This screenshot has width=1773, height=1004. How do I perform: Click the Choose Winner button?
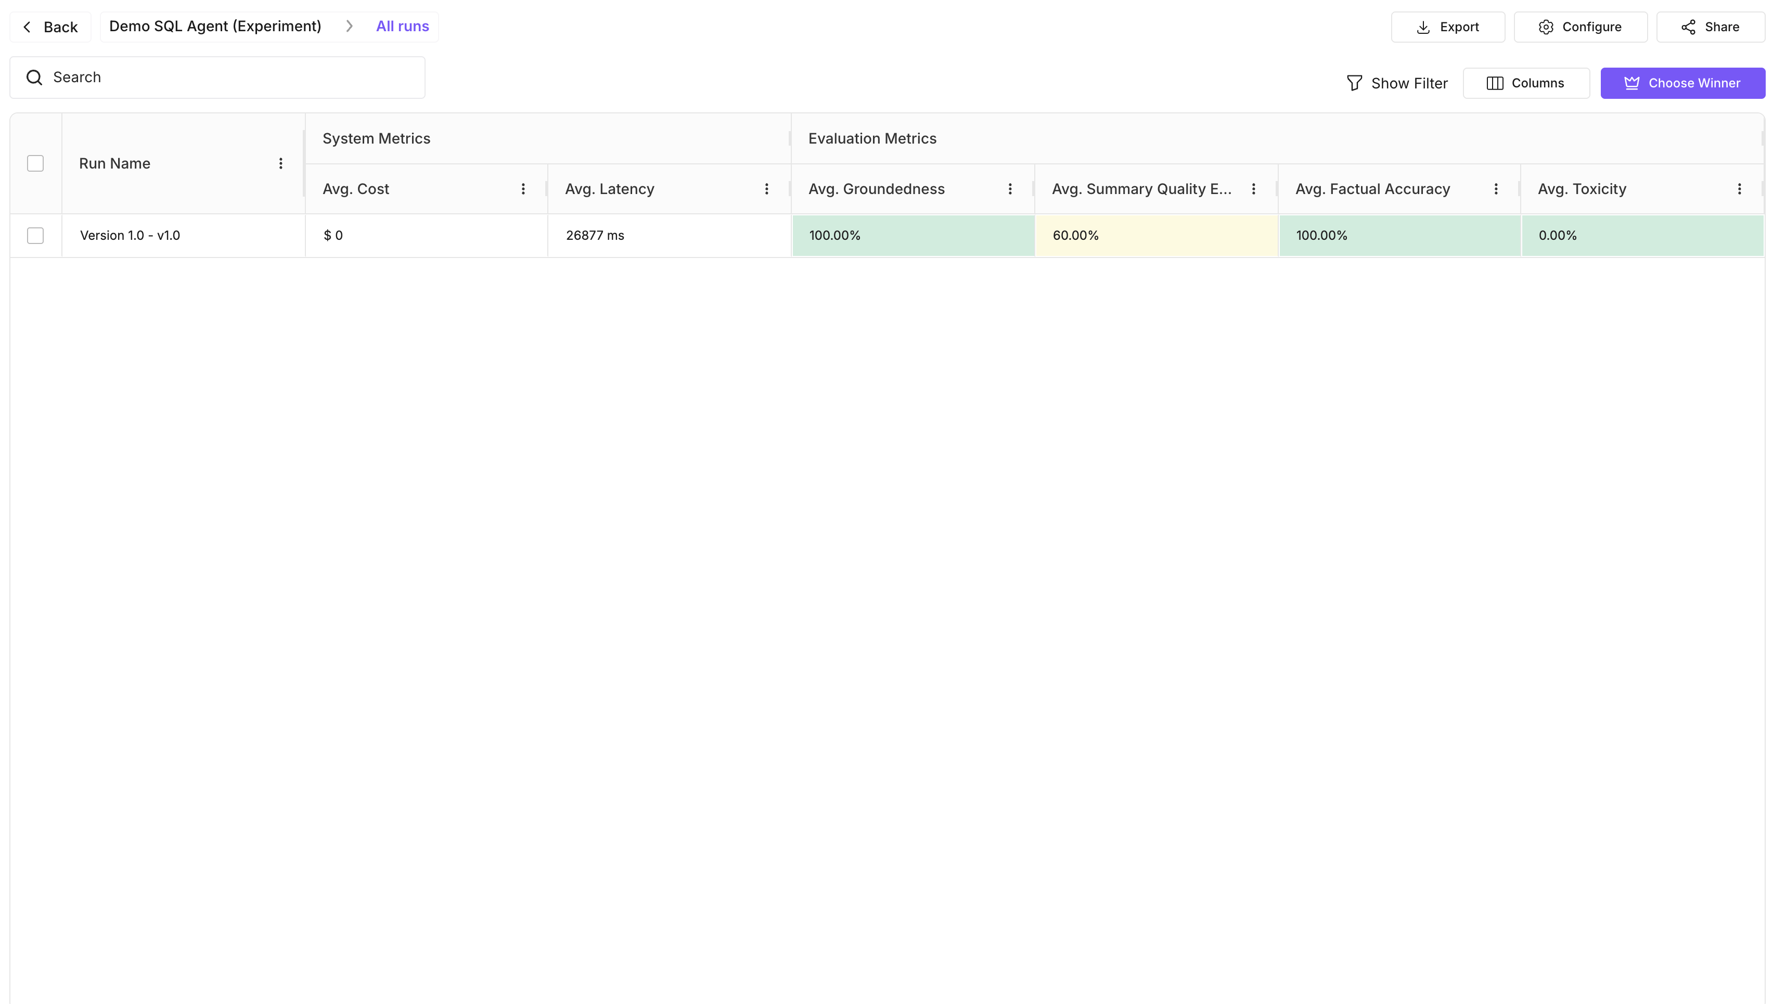[x=1682, y=83]
